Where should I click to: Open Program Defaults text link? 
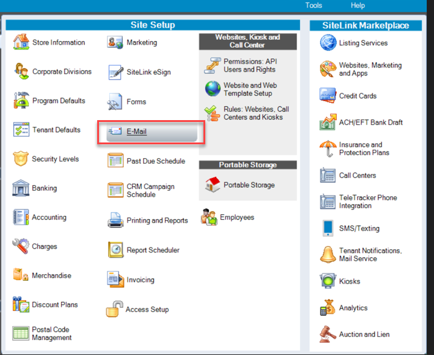[x=59, y=100]
